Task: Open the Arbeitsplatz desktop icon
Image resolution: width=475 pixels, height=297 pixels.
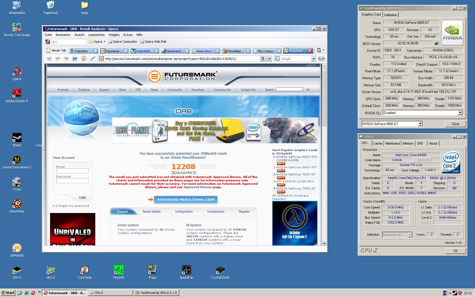Action: [17, 8]
